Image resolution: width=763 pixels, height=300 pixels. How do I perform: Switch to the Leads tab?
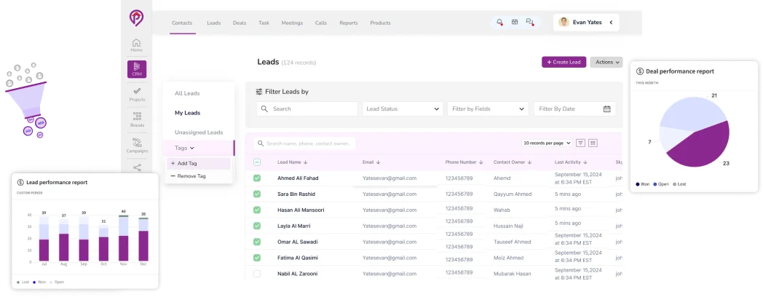pos(213,23)
